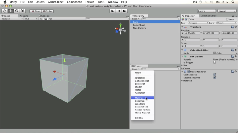Toggle Pivot handle position

click(35, 11)
